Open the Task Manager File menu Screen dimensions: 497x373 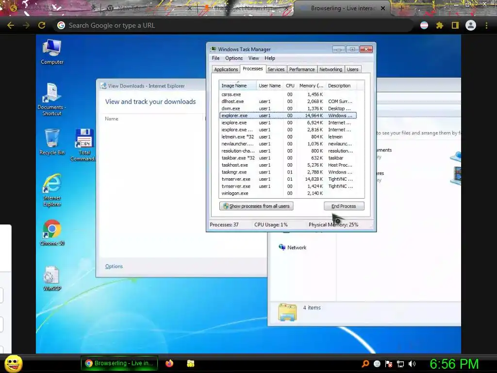pyautogui.click(x=216, y=58)
